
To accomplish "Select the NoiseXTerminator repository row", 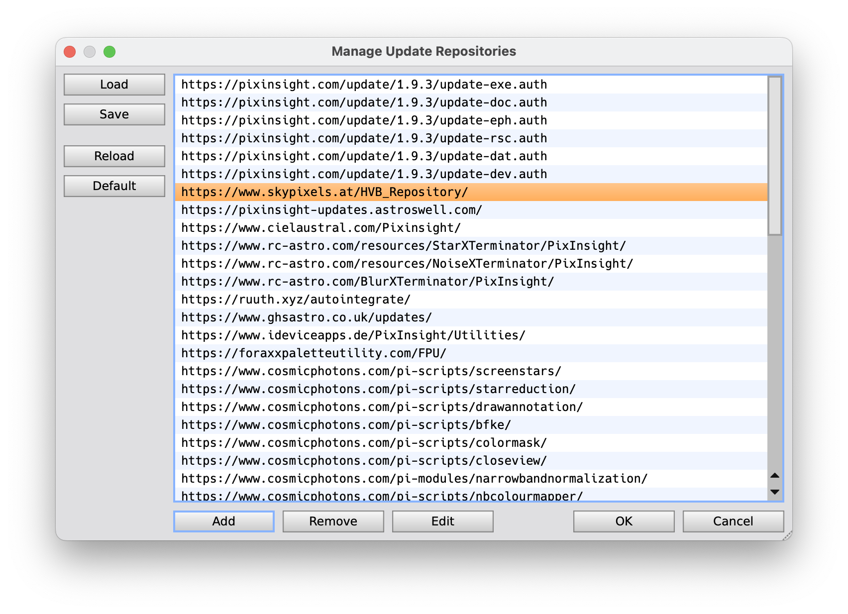I will tap(471, 264).
